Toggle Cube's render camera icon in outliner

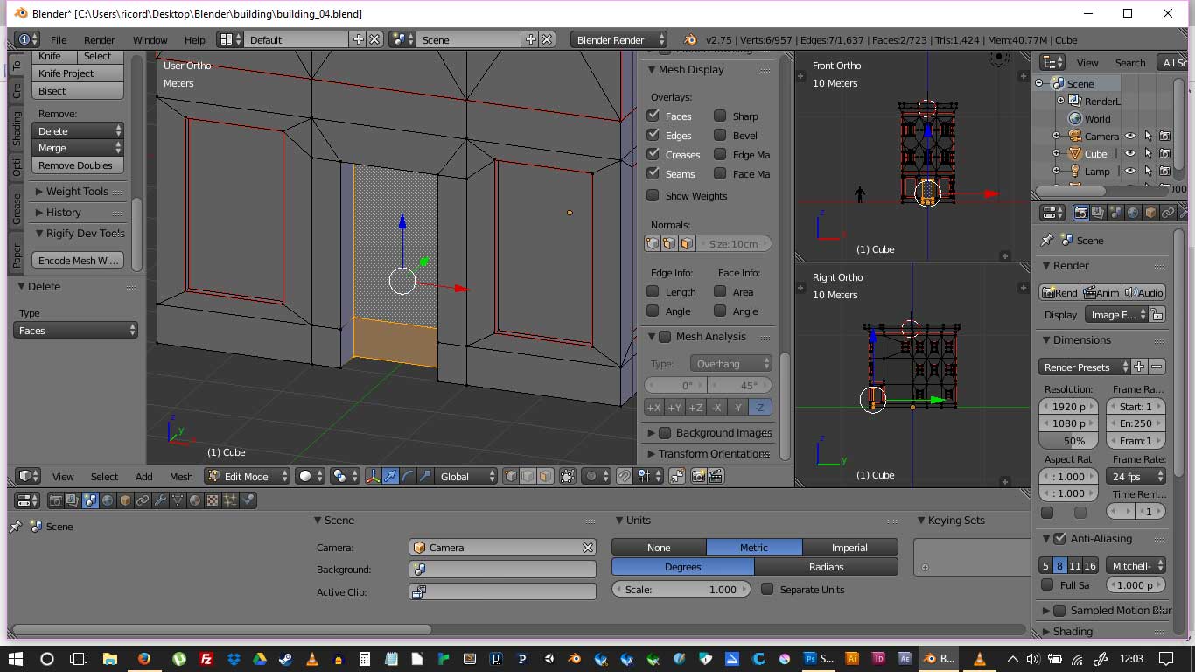[x=1164, y=154]
